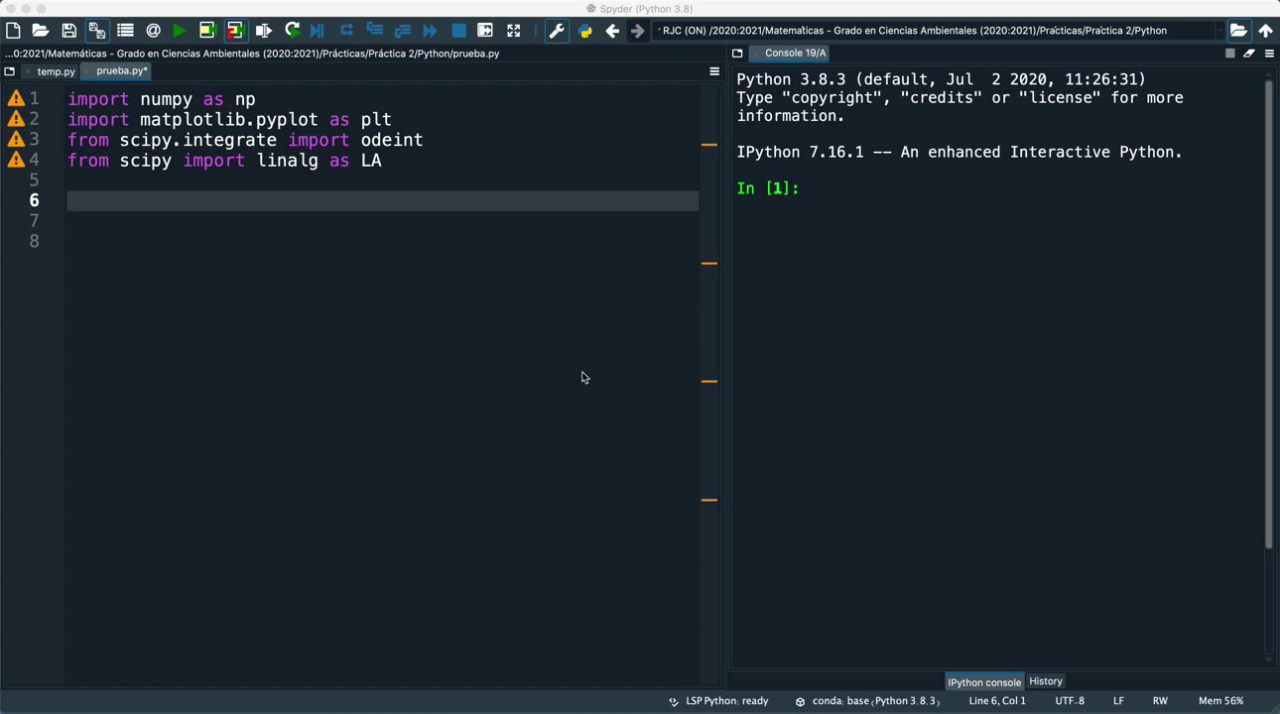
Task: Click the warning icon on line 3
Action: pos(16,140)
